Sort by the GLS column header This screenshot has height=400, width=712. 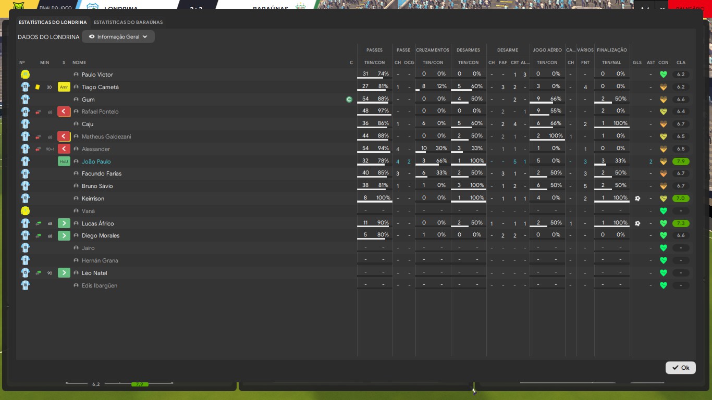[x=637, y=63]
